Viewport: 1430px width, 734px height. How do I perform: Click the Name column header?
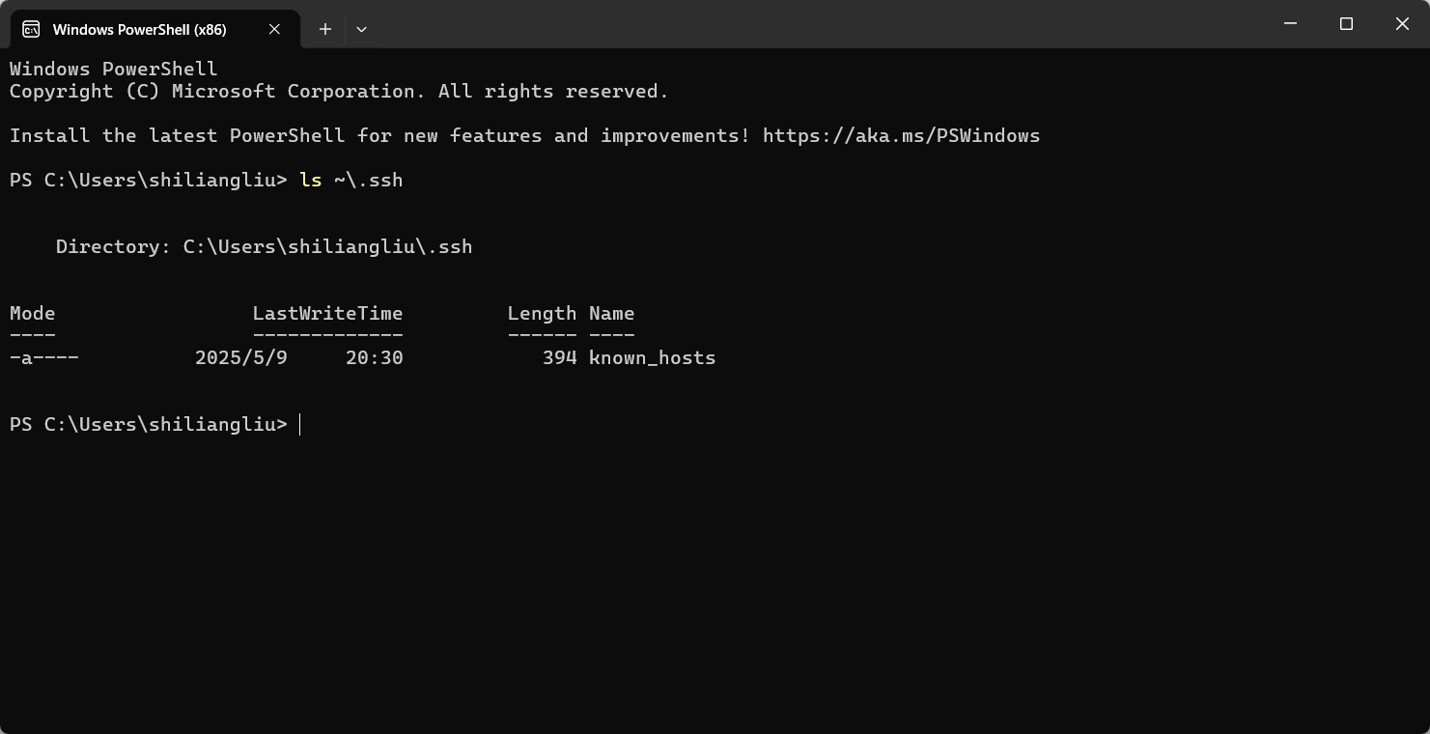tap(611, 313)
